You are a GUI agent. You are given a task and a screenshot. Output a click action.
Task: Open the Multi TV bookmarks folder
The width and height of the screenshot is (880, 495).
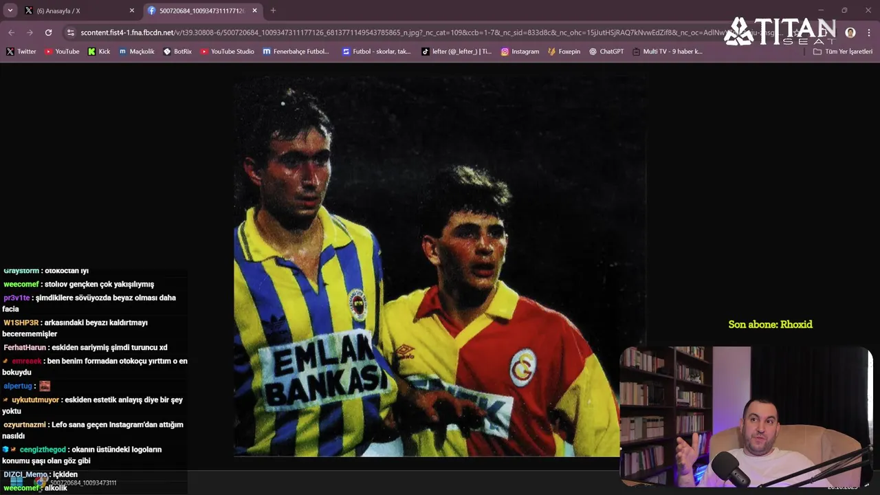pyautogui.click(x=667, y=52)
